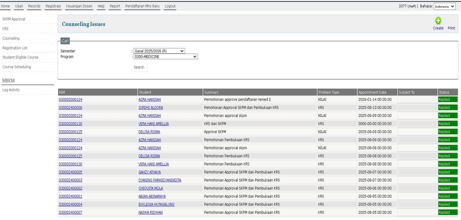
Task: Open student JORDHI ALDORA link
Action: (x=151, y=108)
